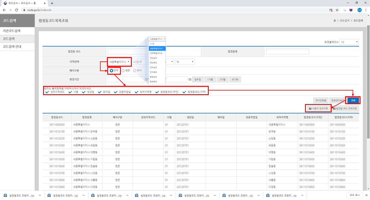370x200 pixels.
Task: Close the downloads bar with X icon
Action: pos(366,195)
